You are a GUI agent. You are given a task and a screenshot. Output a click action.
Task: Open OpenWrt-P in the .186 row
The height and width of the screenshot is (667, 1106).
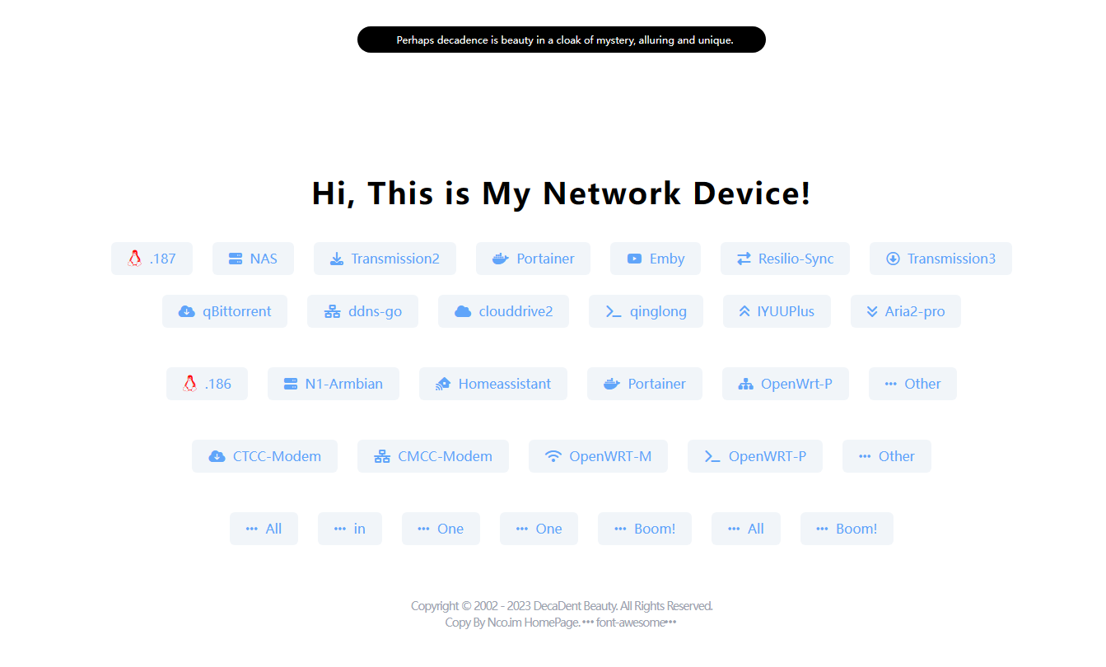tap(786, 384)
